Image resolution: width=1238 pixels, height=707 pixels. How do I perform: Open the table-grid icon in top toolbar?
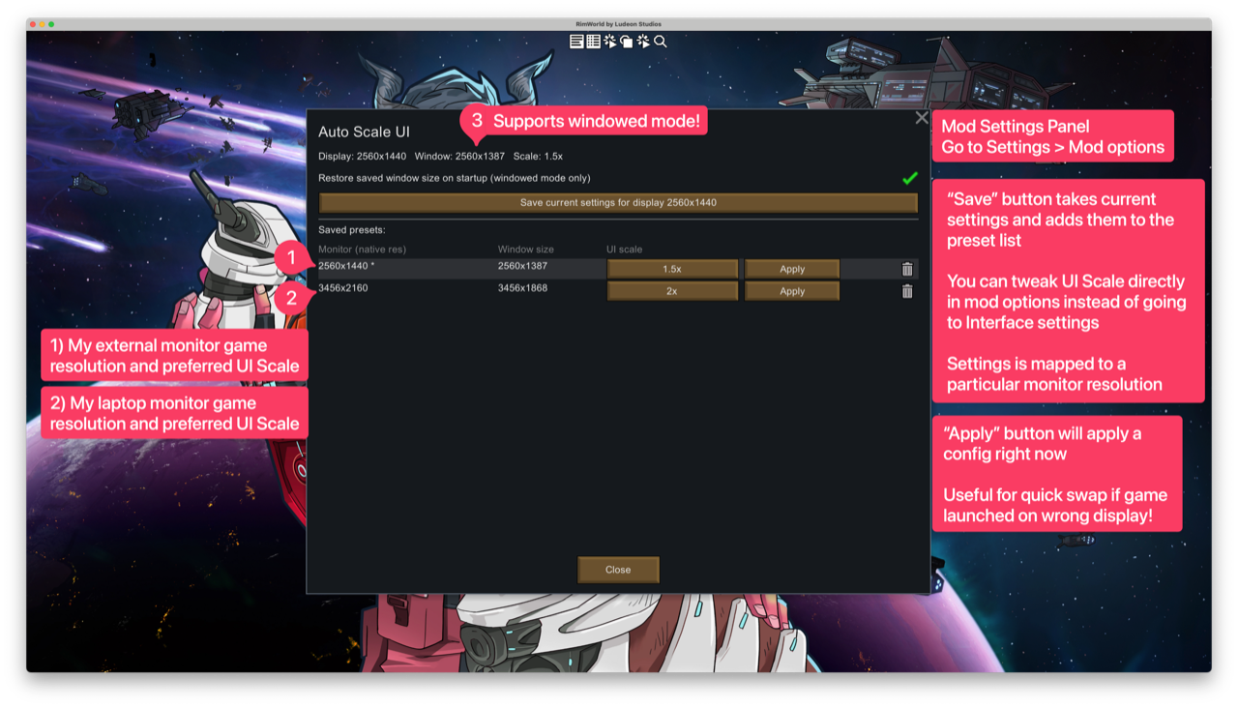click(593, 42)
